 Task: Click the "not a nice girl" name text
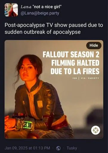click(x=47, y=7)
